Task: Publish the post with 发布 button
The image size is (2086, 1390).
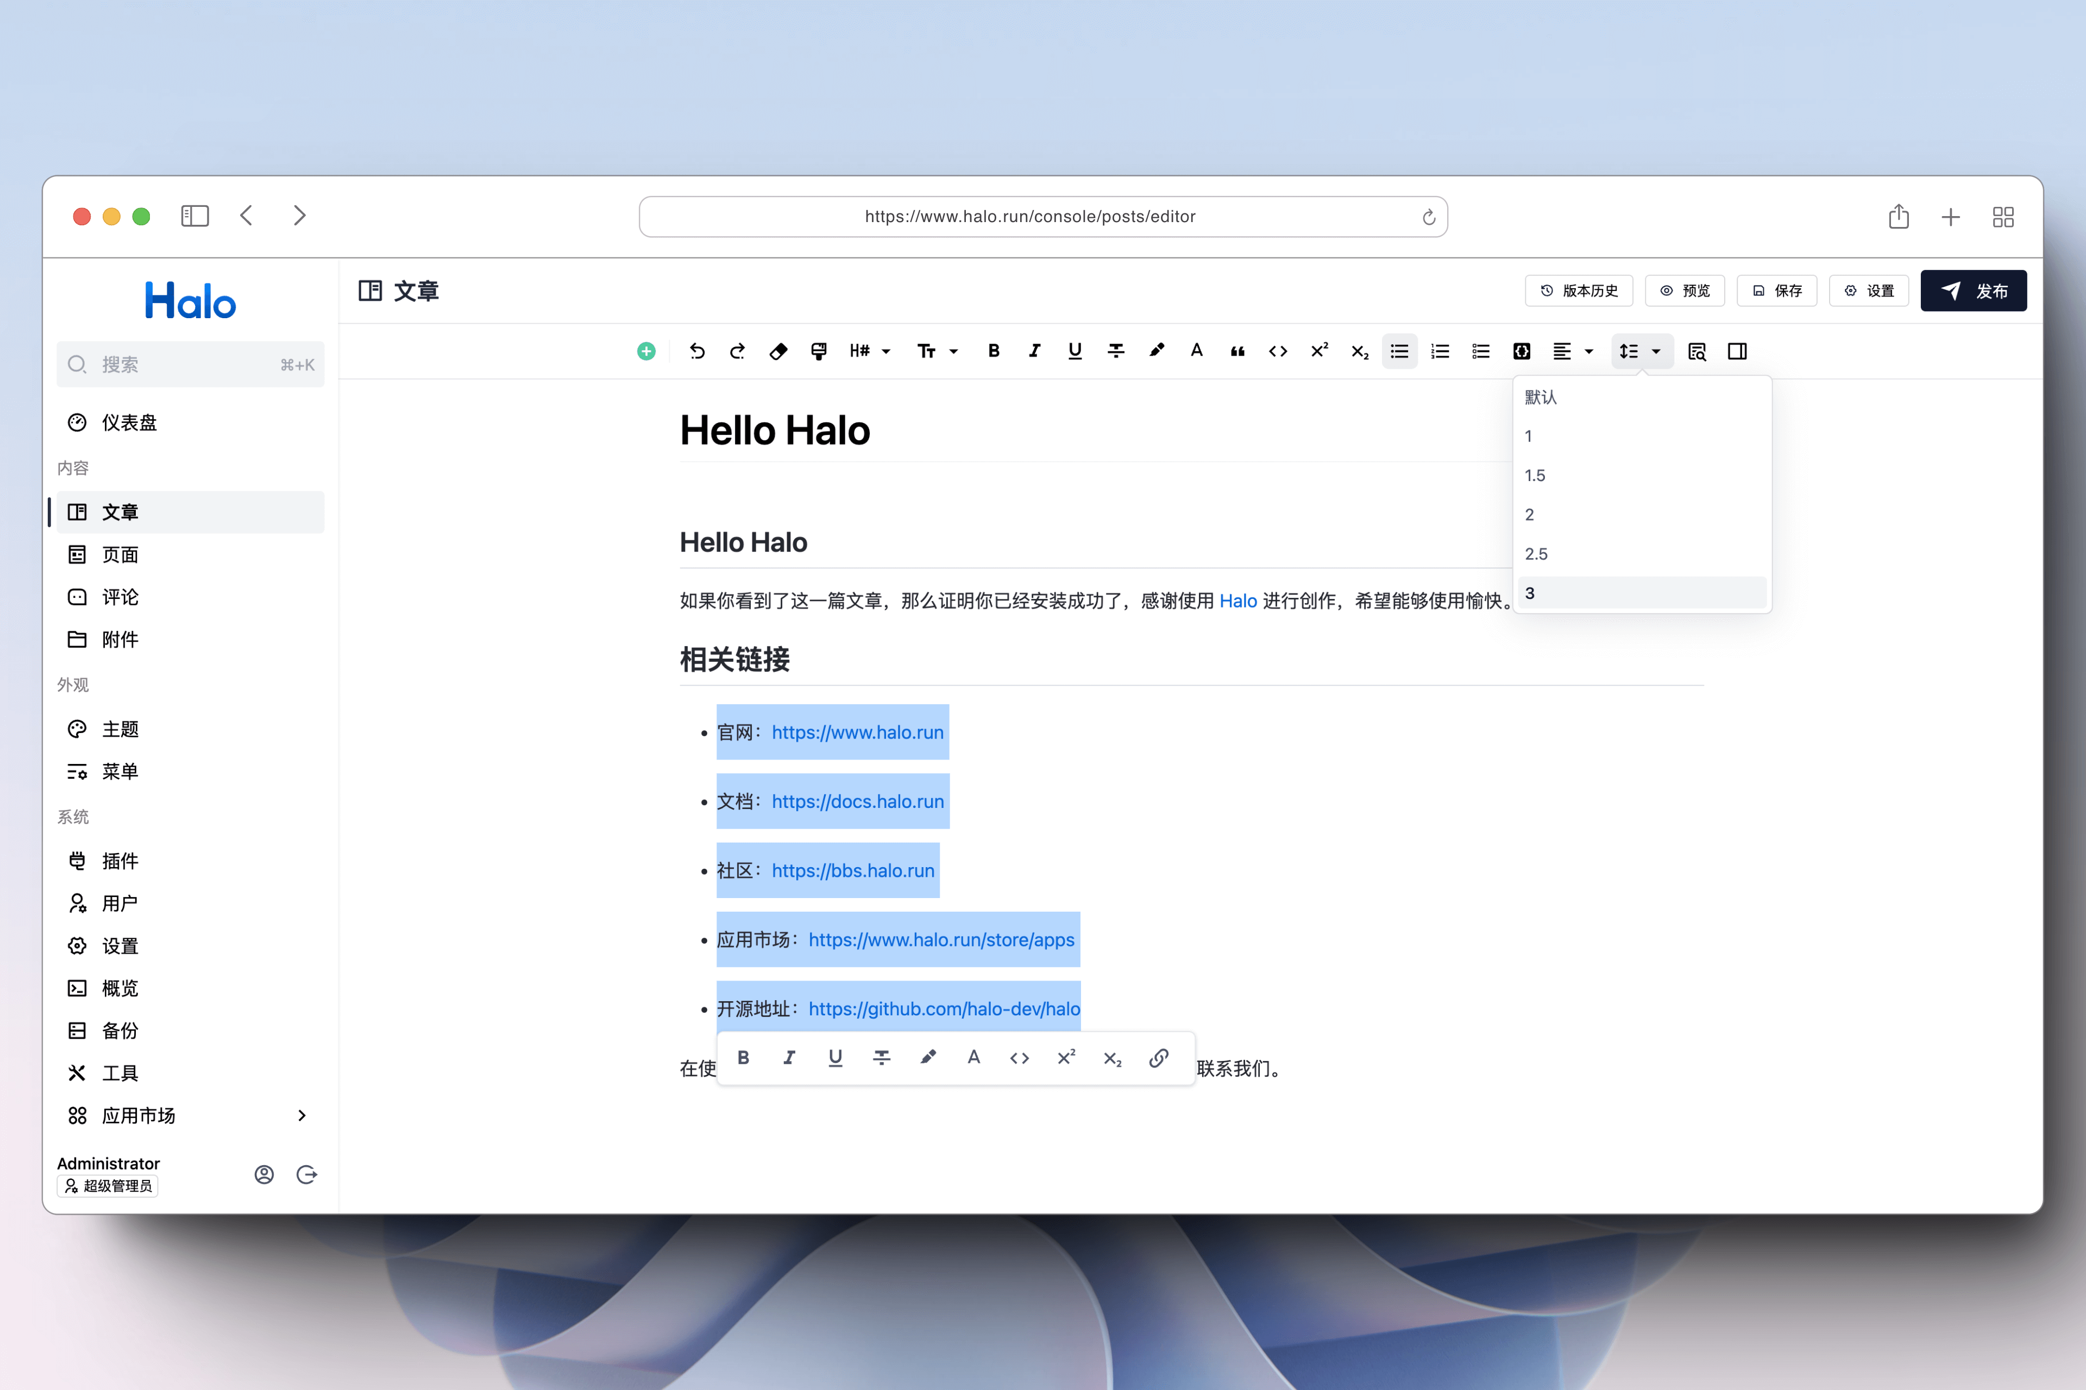Action: (1974, 290)
